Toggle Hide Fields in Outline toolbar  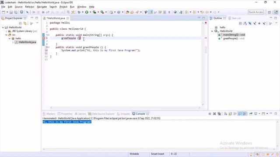click(250, 23)
